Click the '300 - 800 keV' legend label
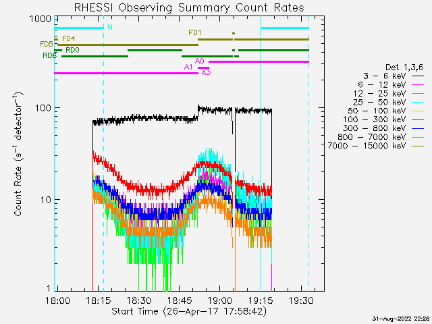432x324 pixels. 374,128
